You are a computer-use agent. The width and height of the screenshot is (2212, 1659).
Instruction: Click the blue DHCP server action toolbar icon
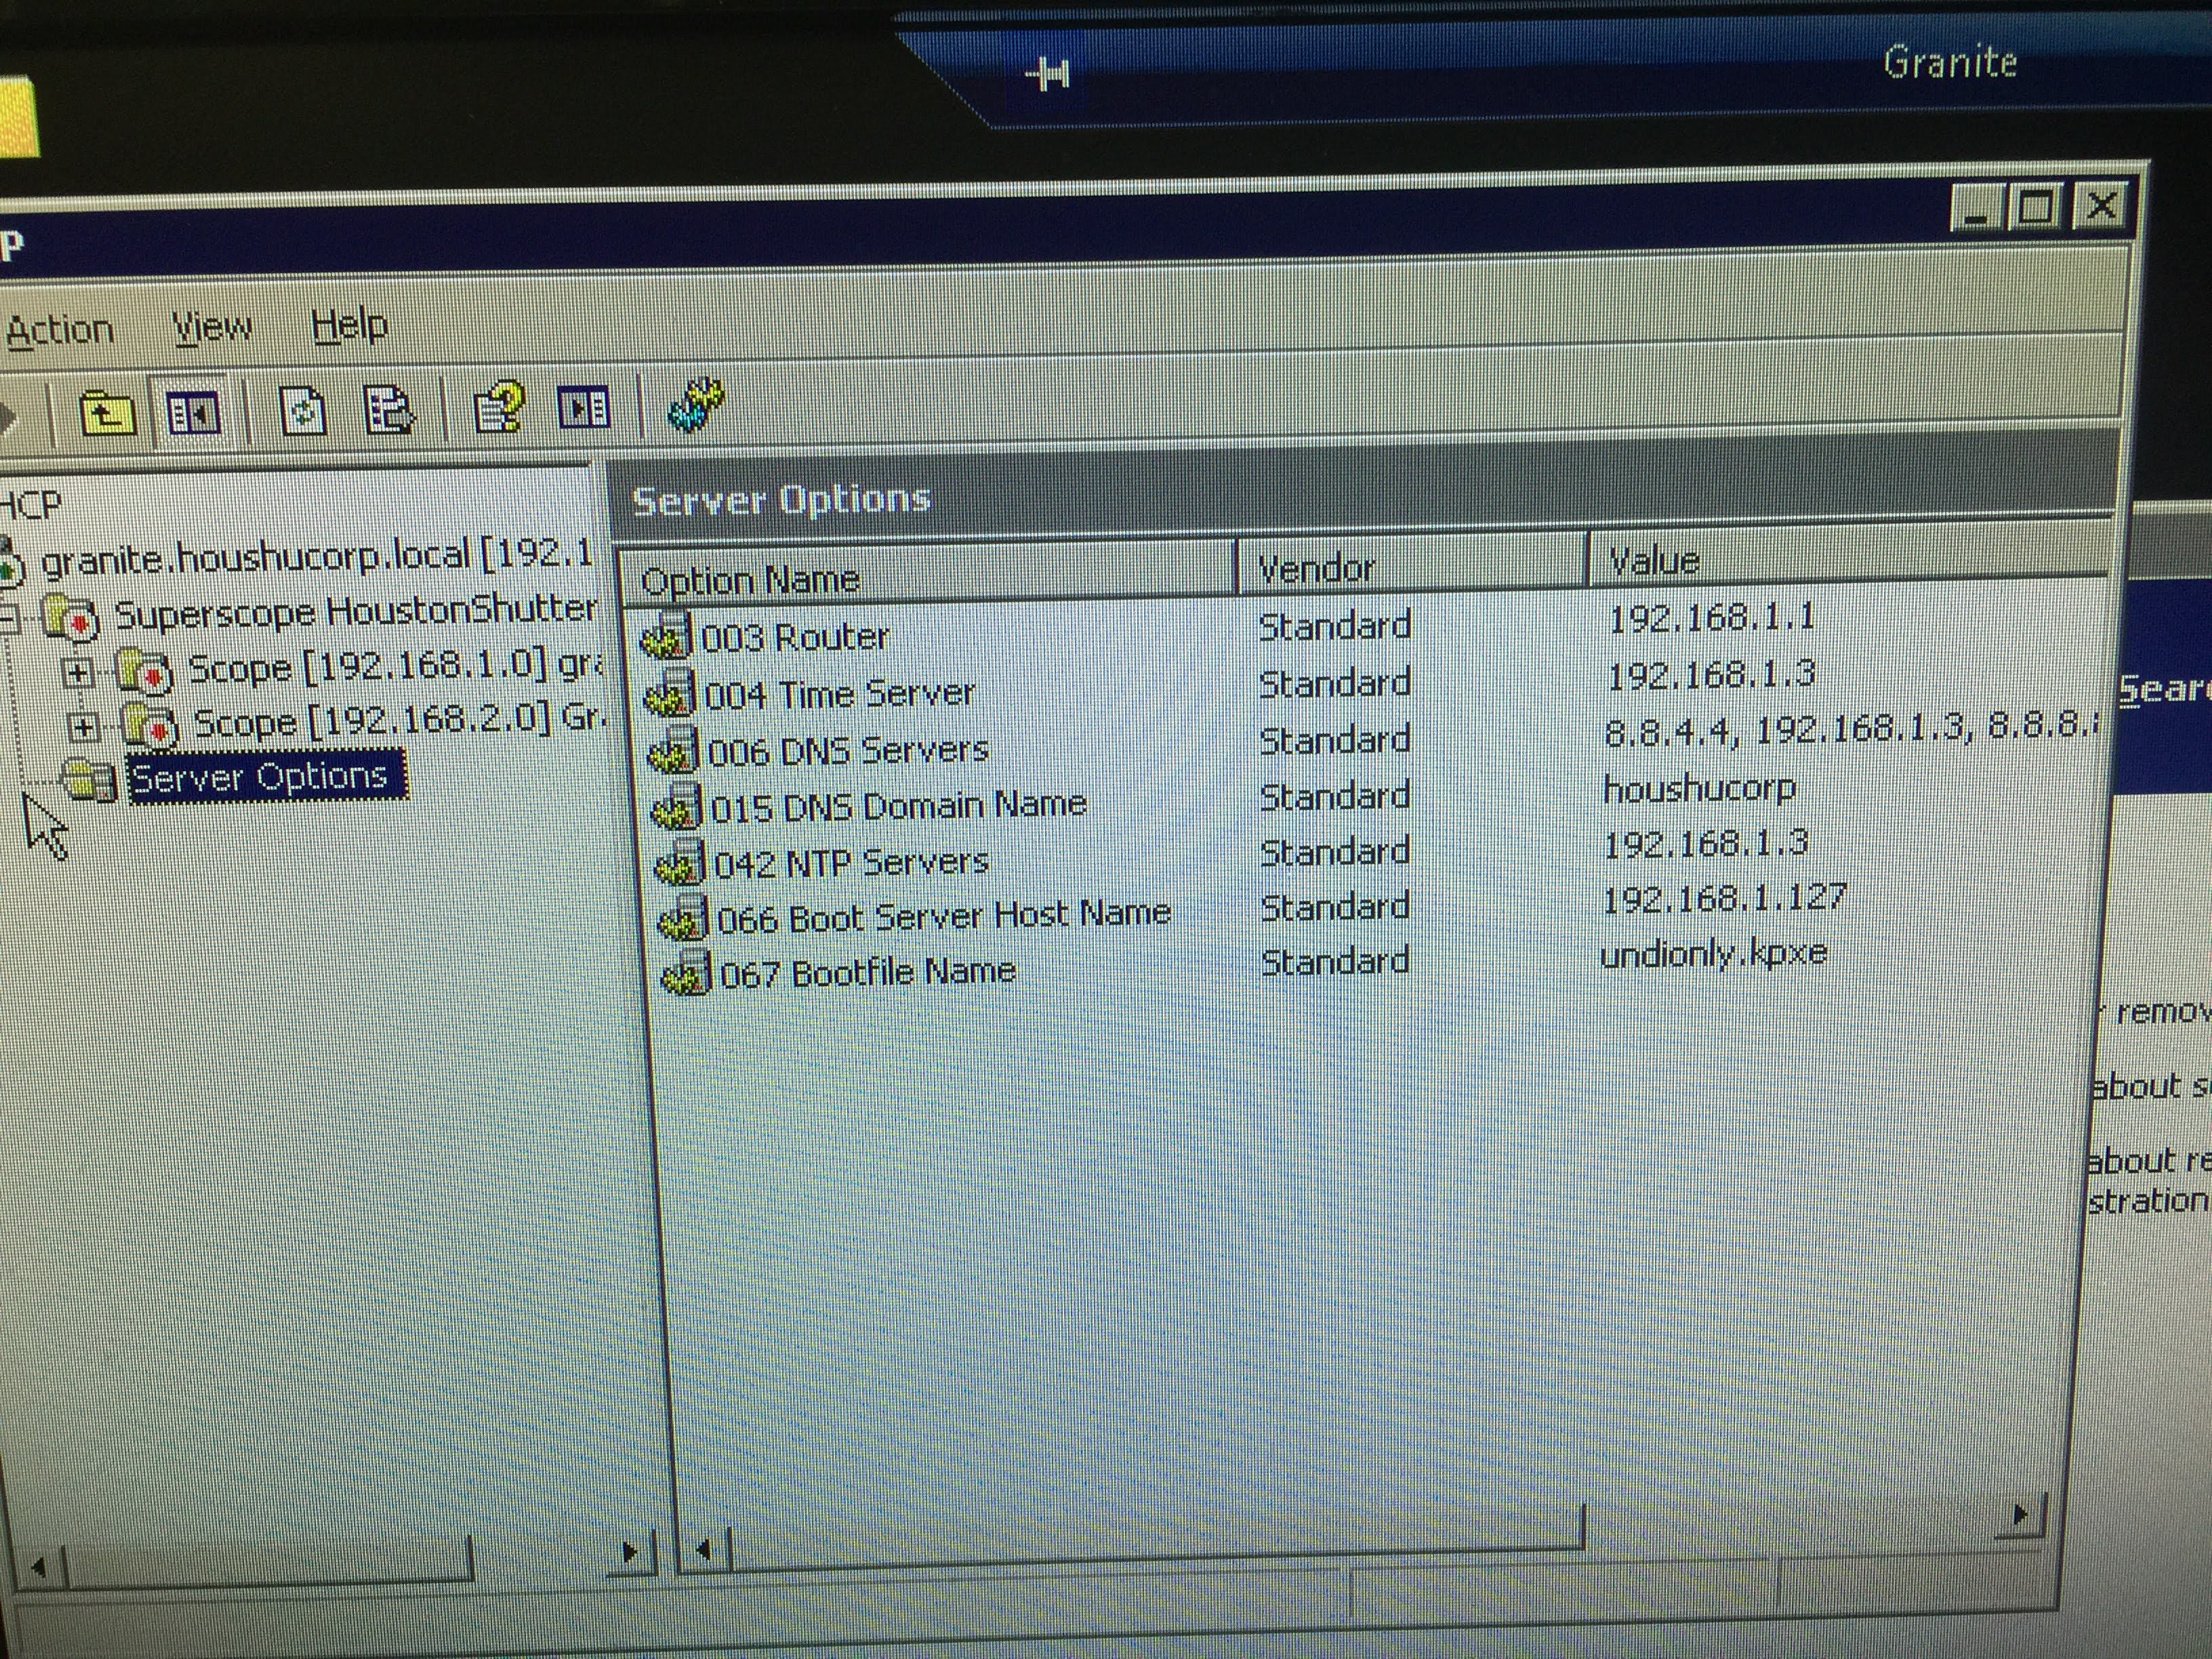point(696,405)
